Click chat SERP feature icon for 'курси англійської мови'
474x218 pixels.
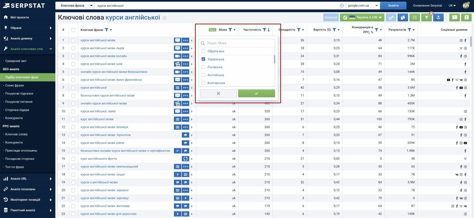coord(178,40)
